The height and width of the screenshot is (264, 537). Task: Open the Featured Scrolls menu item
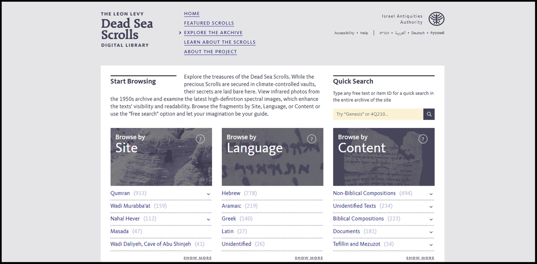tap(209, 23)
